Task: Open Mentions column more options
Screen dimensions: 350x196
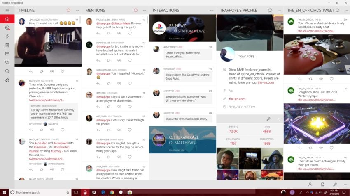Action: (x=145, y=10)
